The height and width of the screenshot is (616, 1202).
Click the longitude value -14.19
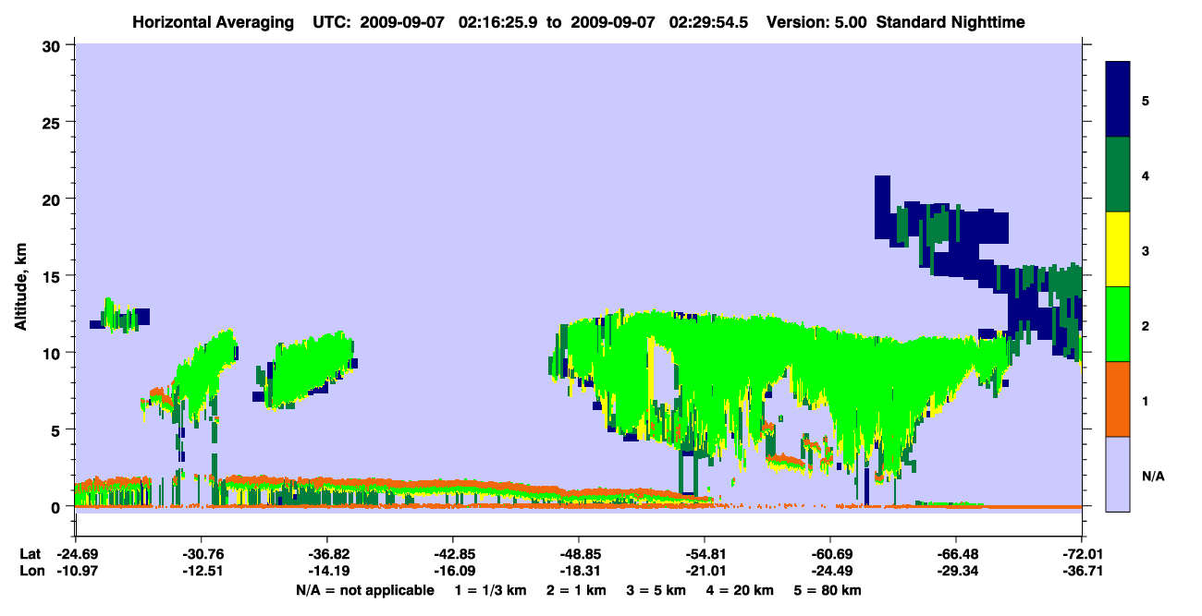tap(327, 571)
